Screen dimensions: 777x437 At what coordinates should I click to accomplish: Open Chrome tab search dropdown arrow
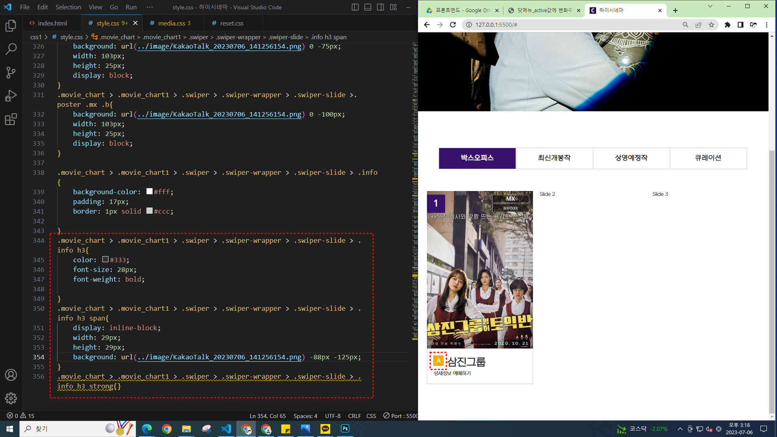pyautogui.click(x=710, y=6)
